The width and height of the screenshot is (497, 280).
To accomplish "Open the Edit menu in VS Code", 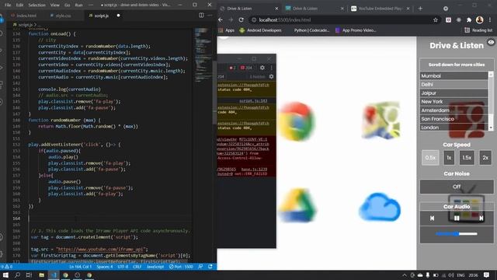I will [x=19, y=5].
